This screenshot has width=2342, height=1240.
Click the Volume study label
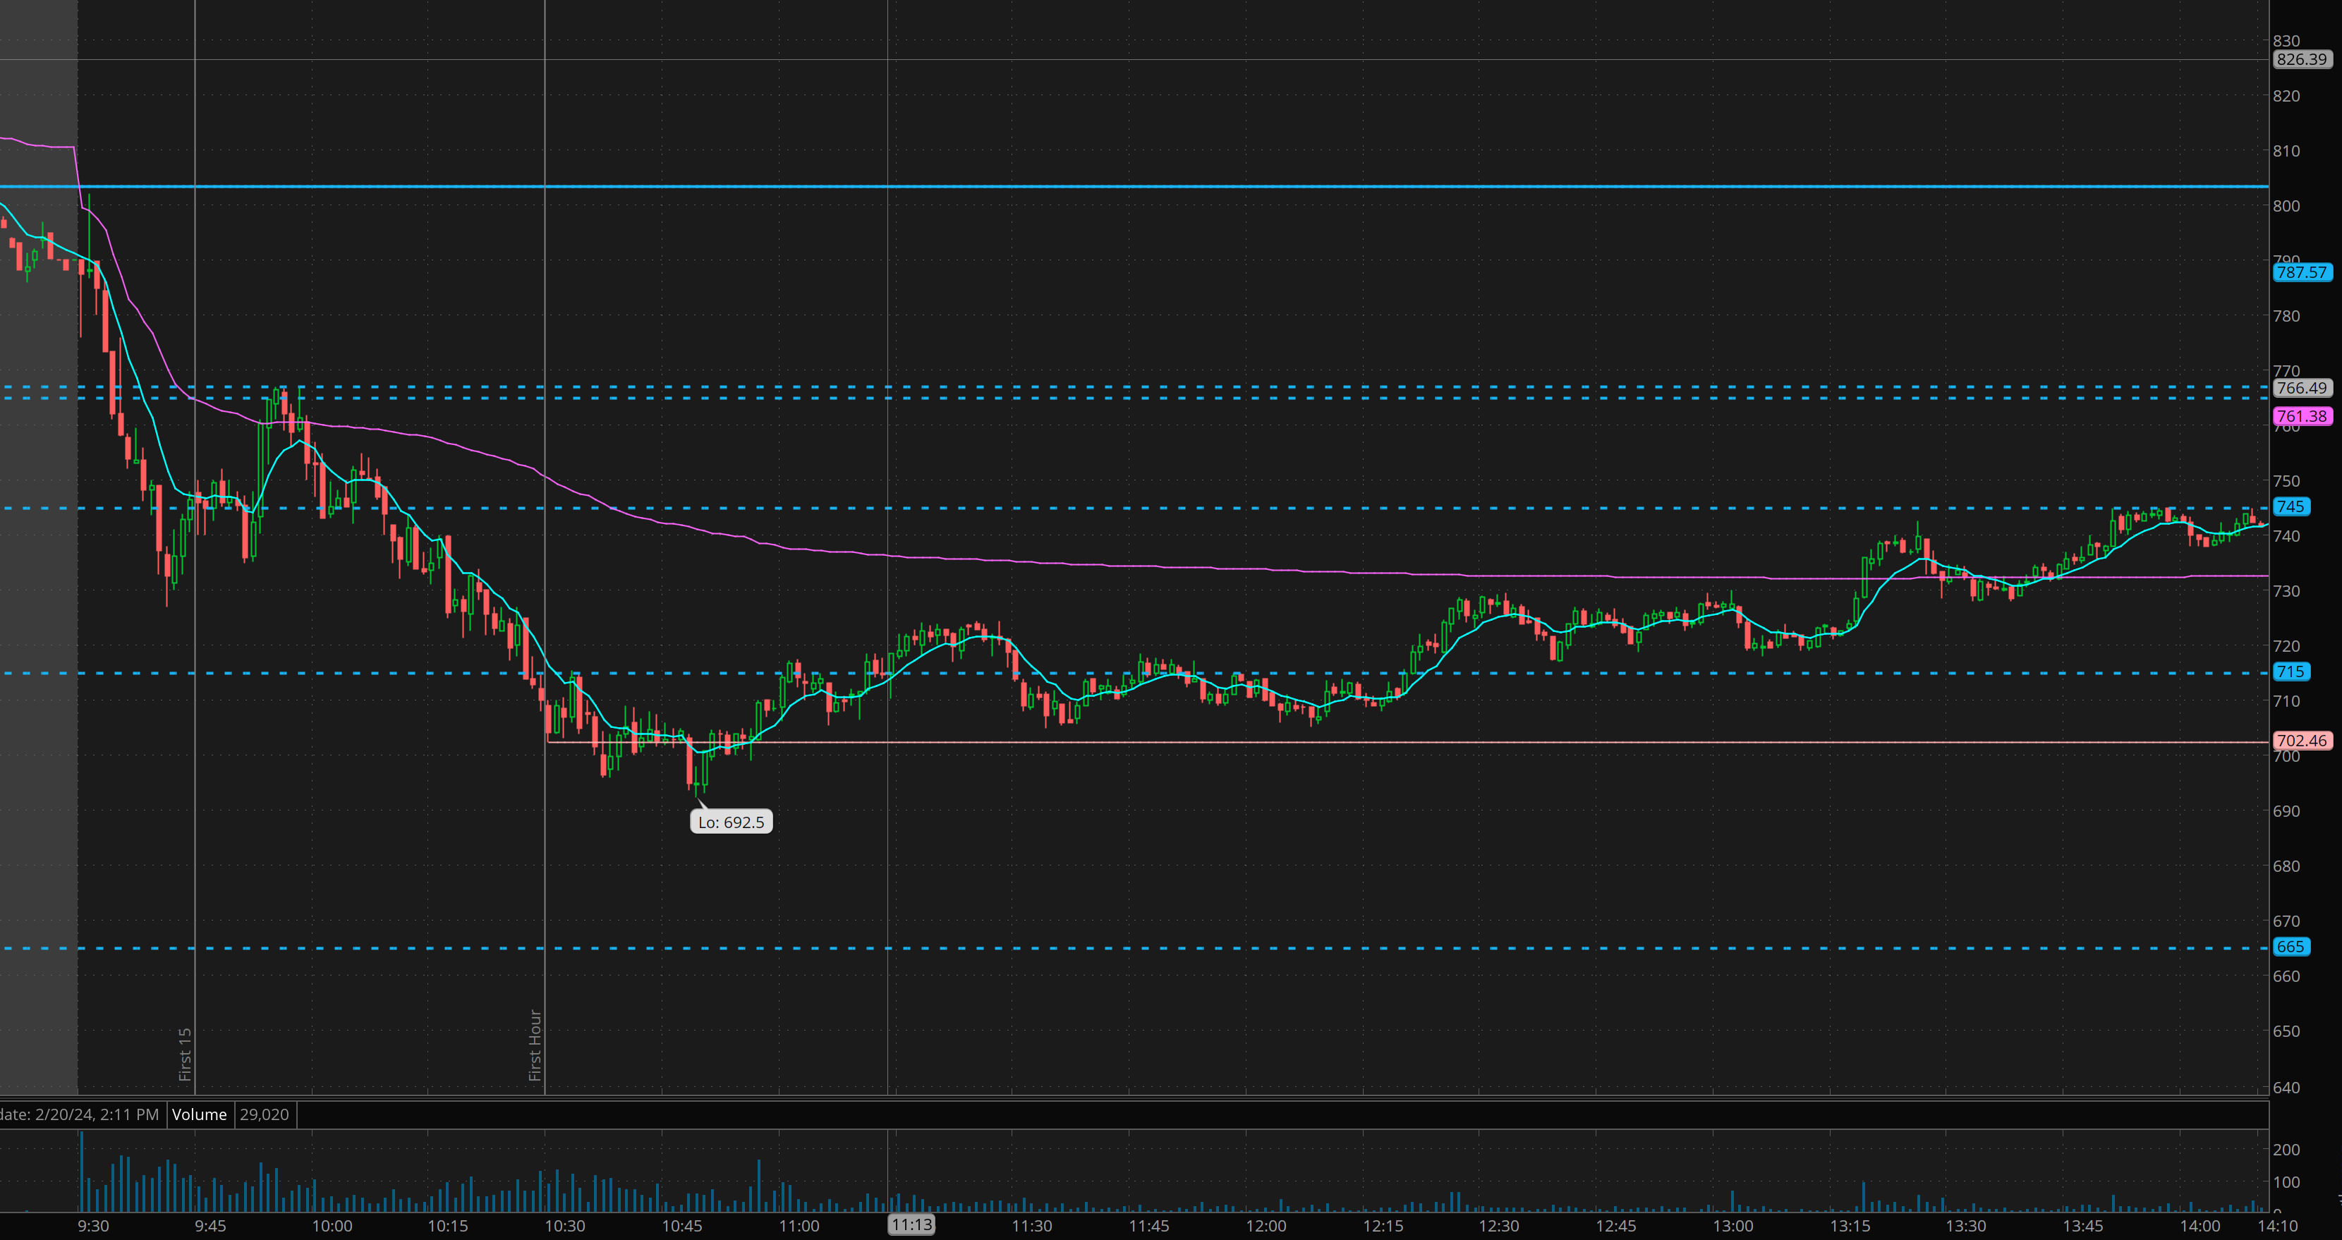pyautogui.click(x=199, y=1114)
